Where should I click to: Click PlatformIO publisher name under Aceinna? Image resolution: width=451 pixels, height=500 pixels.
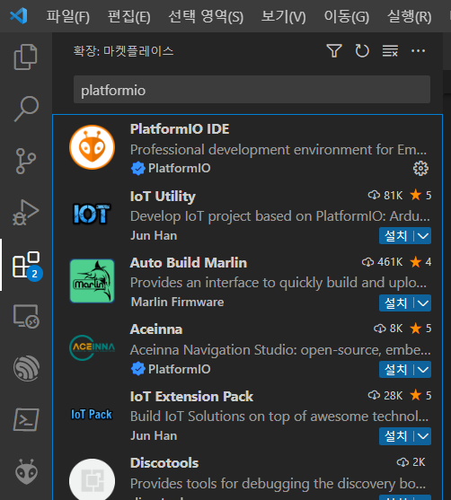click(x=180, y=369)
